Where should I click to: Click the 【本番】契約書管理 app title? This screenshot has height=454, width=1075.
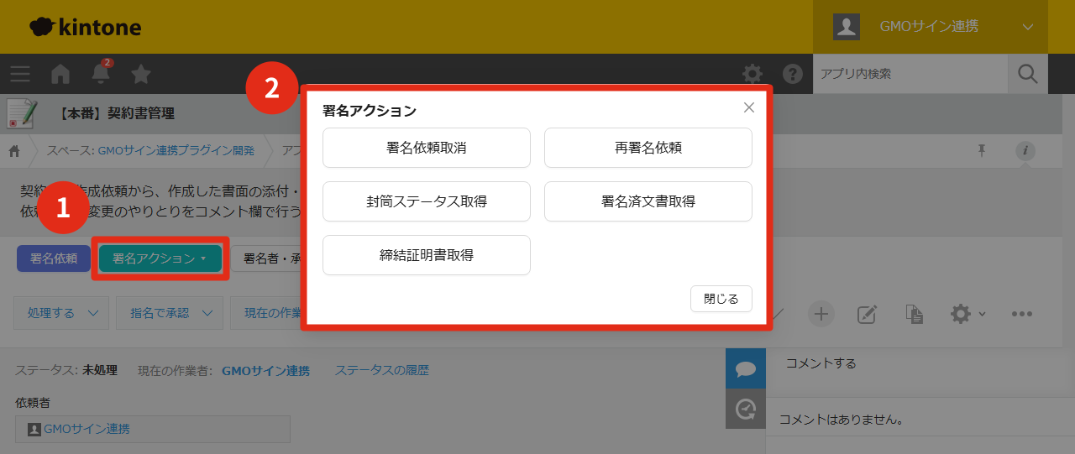116,113
